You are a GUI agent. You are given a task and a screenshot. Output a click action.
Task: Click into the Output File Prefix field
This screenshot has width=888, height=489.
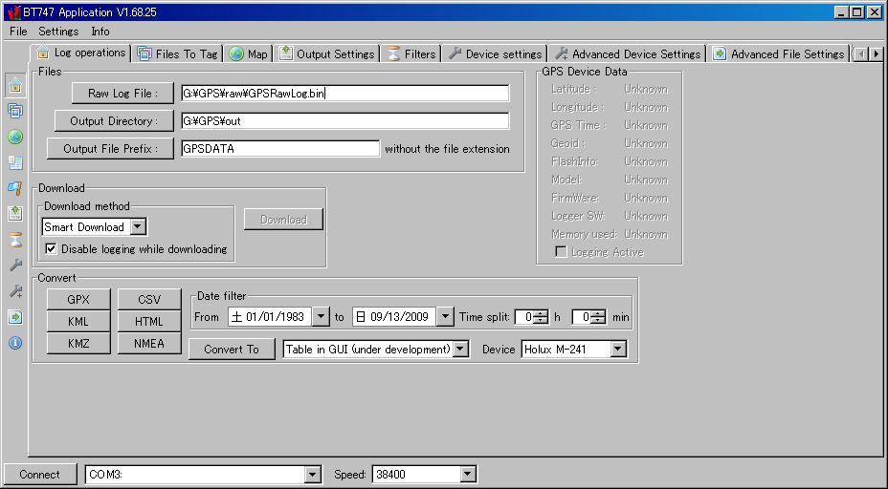pos(279,149)
